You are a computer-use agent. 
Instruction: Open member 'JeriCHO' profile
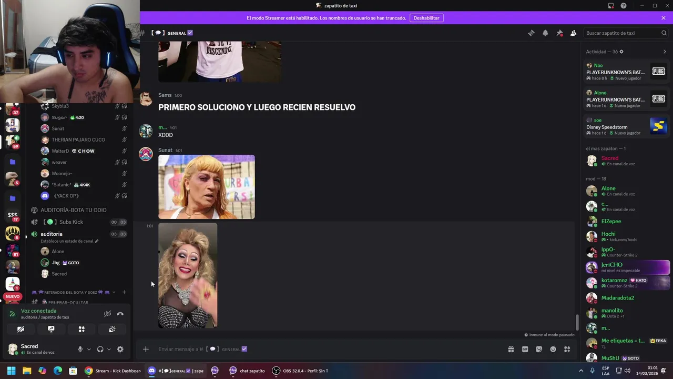pos(627,267)
